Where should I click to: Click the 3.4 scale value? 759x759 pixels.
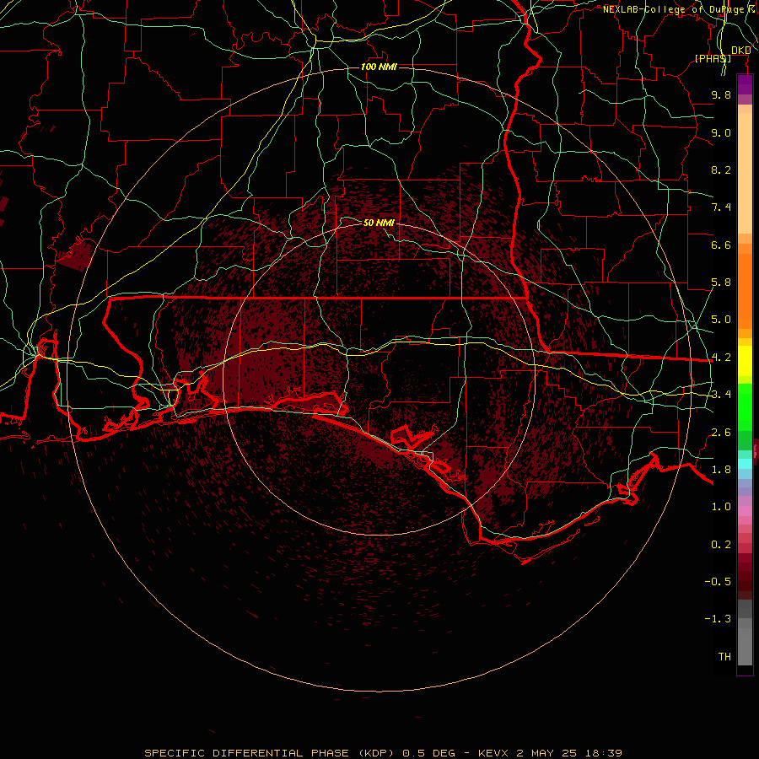721,395
